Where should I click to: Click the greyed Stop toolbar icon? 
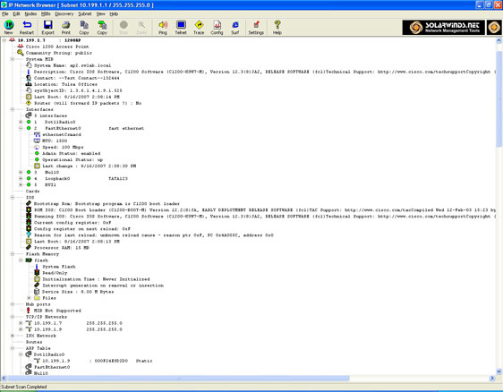tap(124, 27)
